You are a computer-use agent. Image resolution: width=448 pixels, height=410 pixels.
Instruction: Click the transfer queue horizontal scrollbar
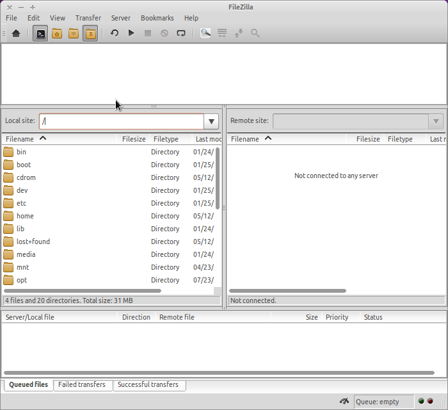(219, 373)
